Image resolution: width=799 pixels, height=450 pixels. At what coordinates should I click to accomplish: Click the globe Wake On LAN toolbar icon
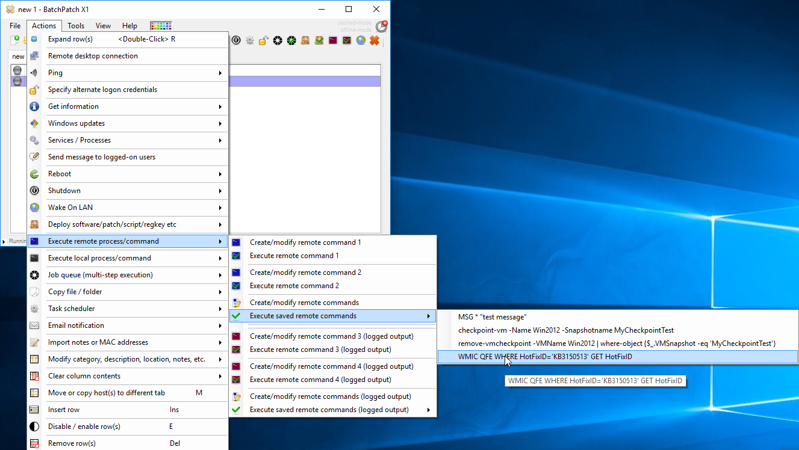[x=361, y=40]
